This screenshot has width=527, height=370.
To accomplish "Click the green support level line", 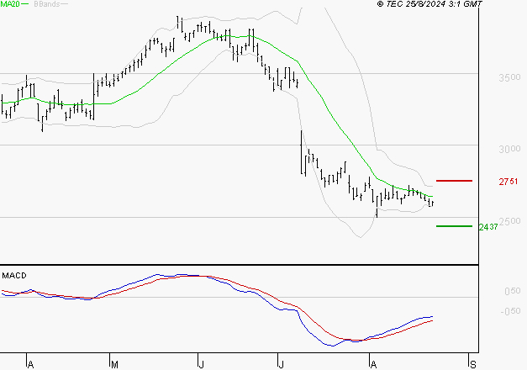I will tap(454, 226).
